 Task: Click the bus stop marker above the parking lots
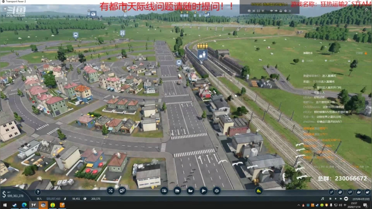tap(122, 33)
